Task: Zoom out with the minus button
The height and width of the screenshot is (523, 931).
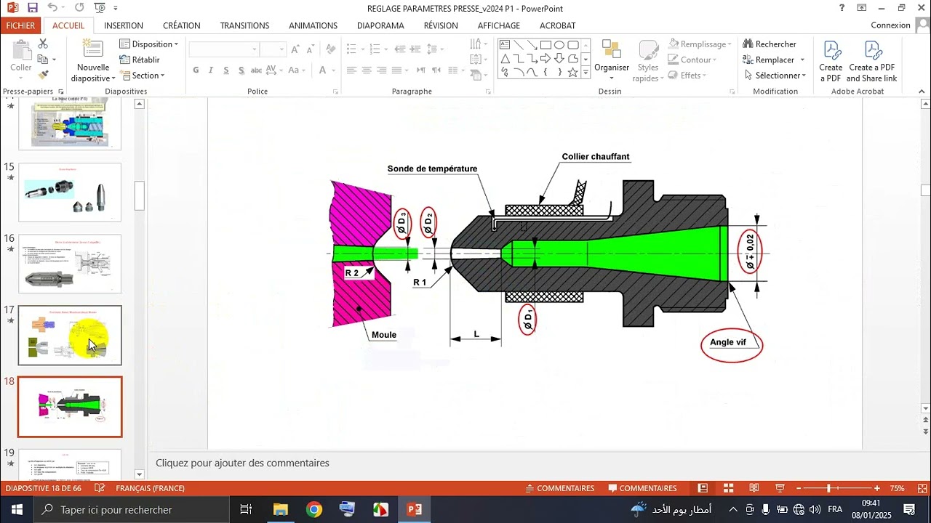Action: coord(799,488)
